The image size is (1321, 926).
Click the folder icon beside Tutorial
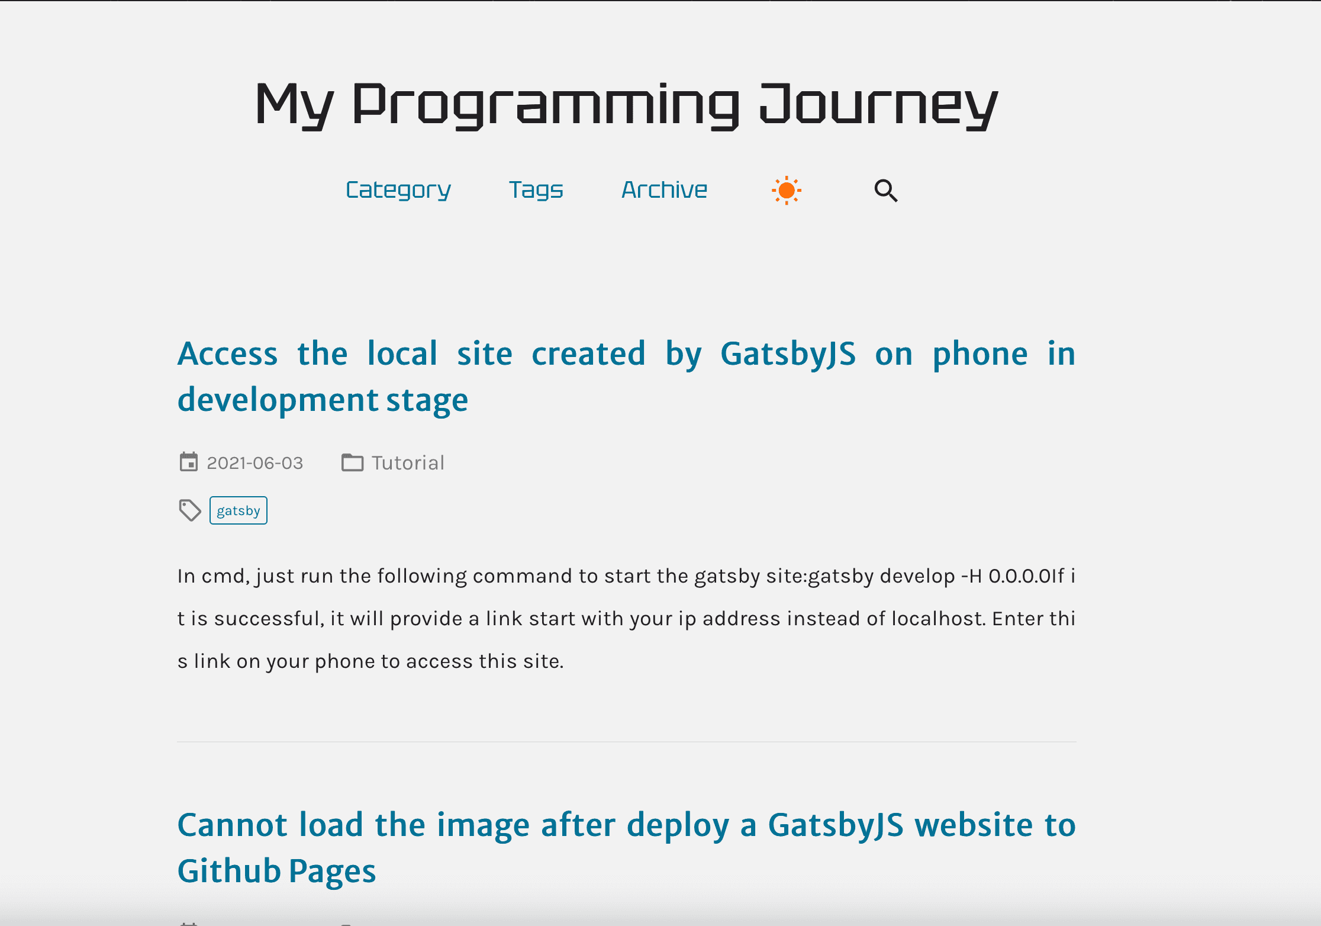coord(353,462)
